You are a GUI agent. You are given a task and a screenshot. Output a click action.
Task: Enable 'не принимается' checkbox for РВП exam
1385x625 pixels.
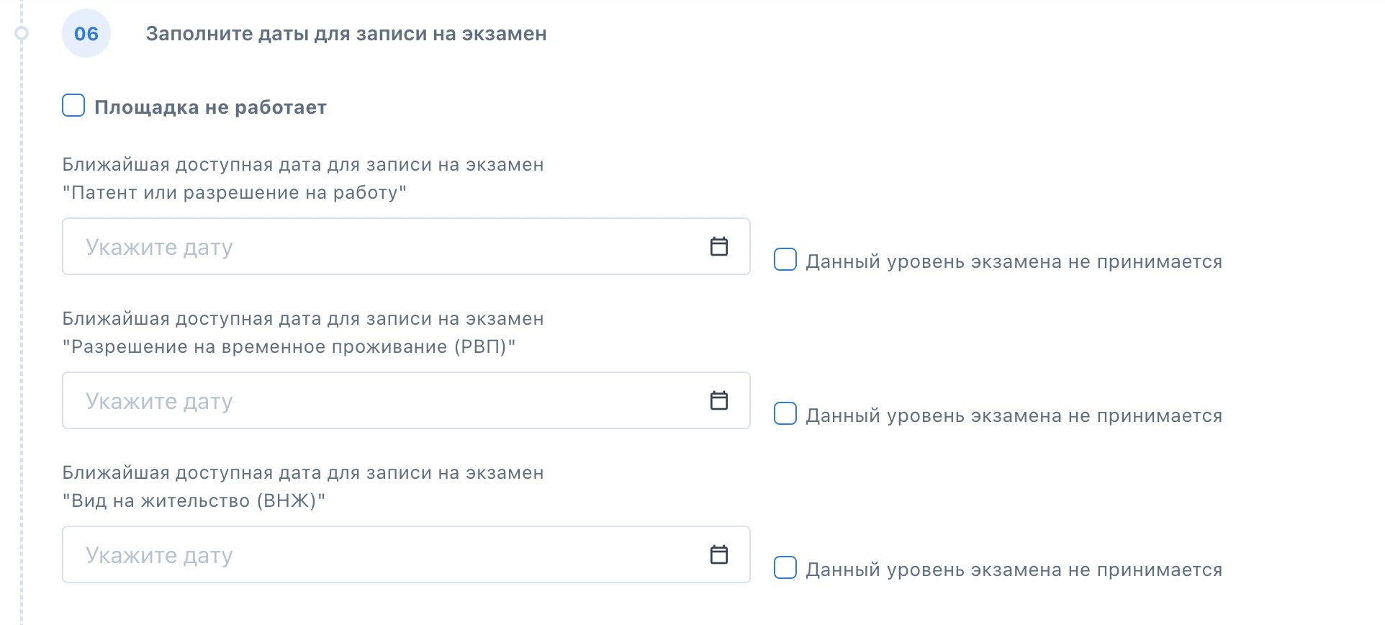785,413
